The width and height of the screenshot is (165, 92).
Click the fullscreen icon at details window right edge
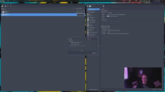click(x=163, y=6)
